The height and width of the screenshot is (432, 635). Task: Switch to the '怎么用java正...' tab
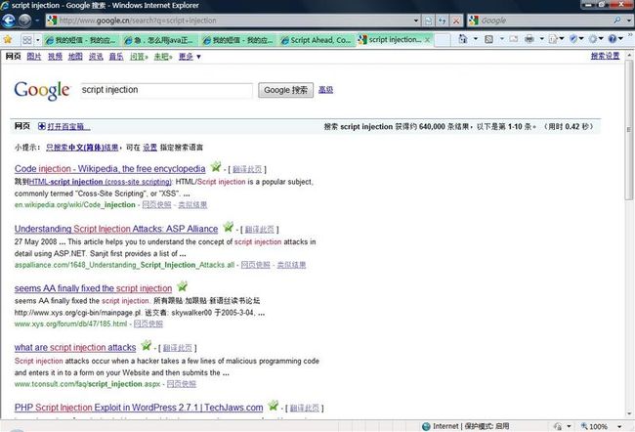point(160,40)
